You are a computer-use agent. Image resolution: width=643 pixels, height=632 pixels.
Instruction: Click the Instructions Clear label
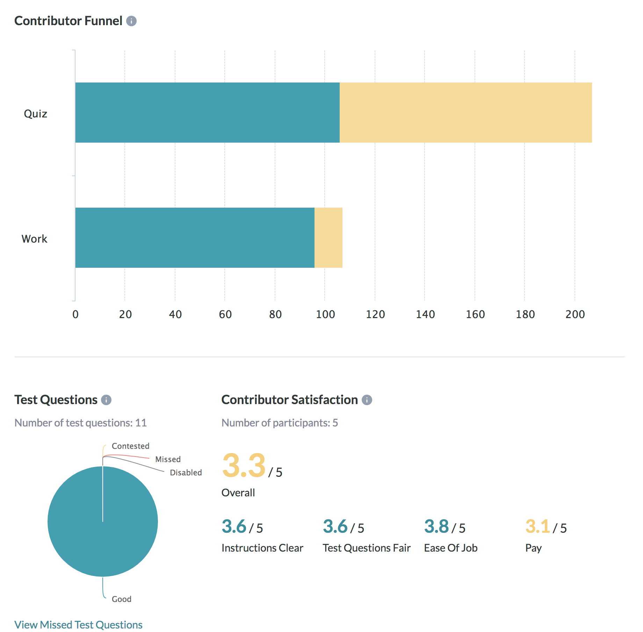(262, 548)
